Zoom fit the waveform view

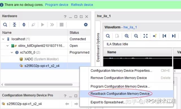(145, 36)
